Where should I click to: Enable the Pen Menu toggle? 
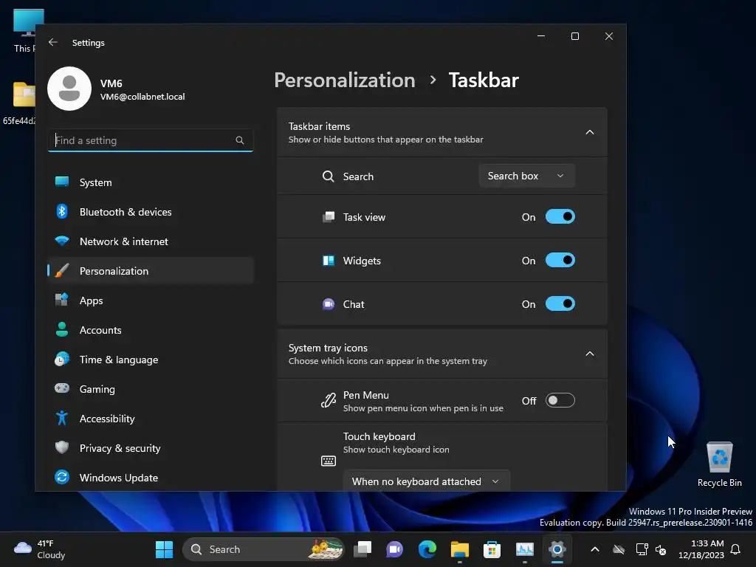point(560,401)
